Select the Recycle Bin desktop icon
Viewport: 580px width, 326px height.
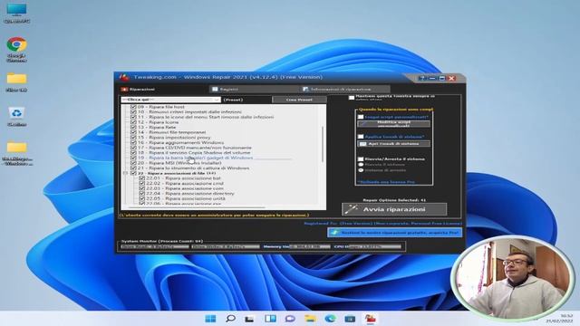[x=16, y=116]
